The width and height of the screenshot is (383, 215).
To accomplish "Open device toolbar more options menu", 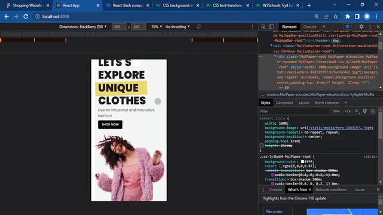I will [x=253, y=27].
